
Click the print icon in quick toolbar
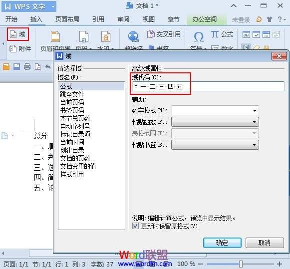27,66
